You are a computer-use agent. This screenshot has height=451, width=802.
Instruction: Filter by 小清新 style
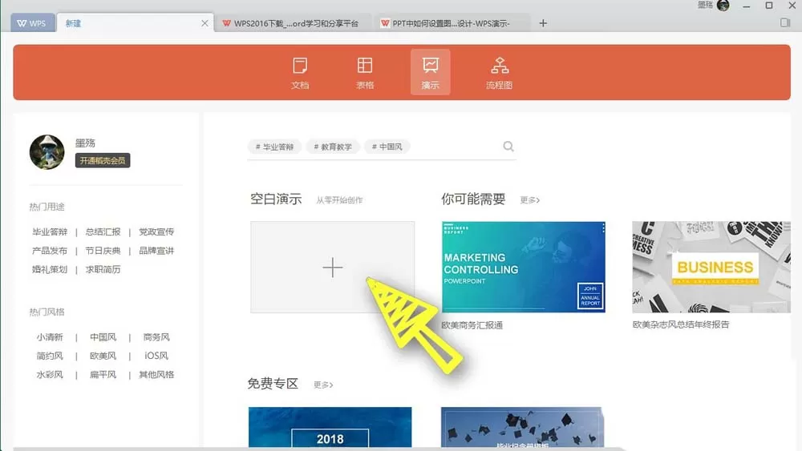[50, 337]
